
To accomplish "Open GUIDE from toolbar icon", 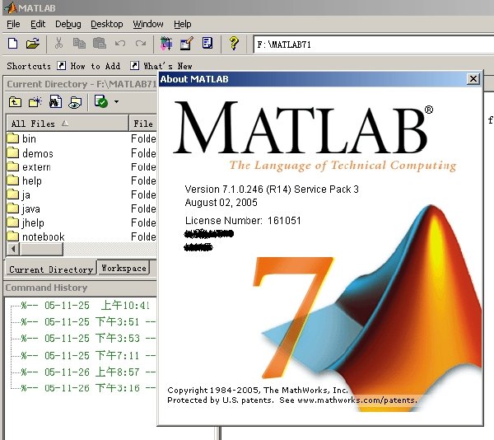I will pyautogui.click(x=187, y=43).
